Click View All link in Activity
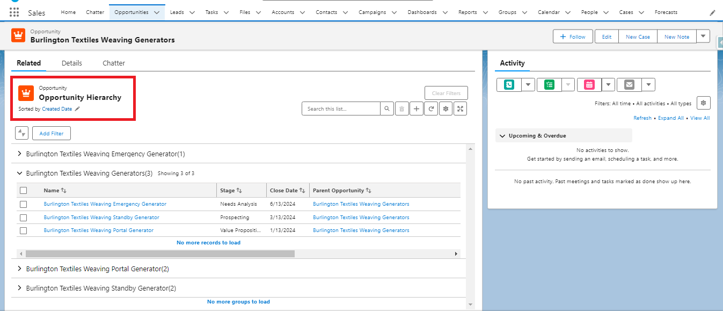Viewport: 723px width, 311px height. tap(700, 118)
